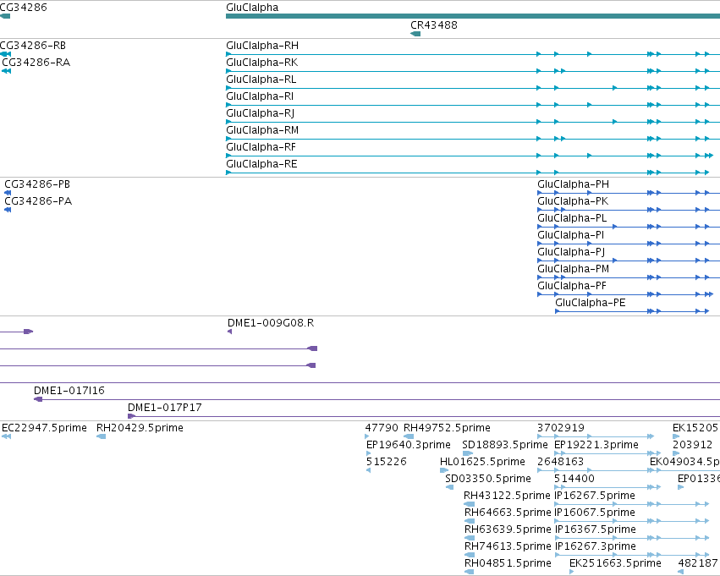Click the CR43488 gene label
This screenshot has height=576, width=720.
click(x=434, y=25)
